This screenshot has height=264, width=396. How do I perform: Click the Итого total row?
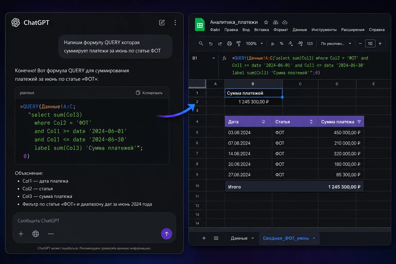[x=294, y=187]
